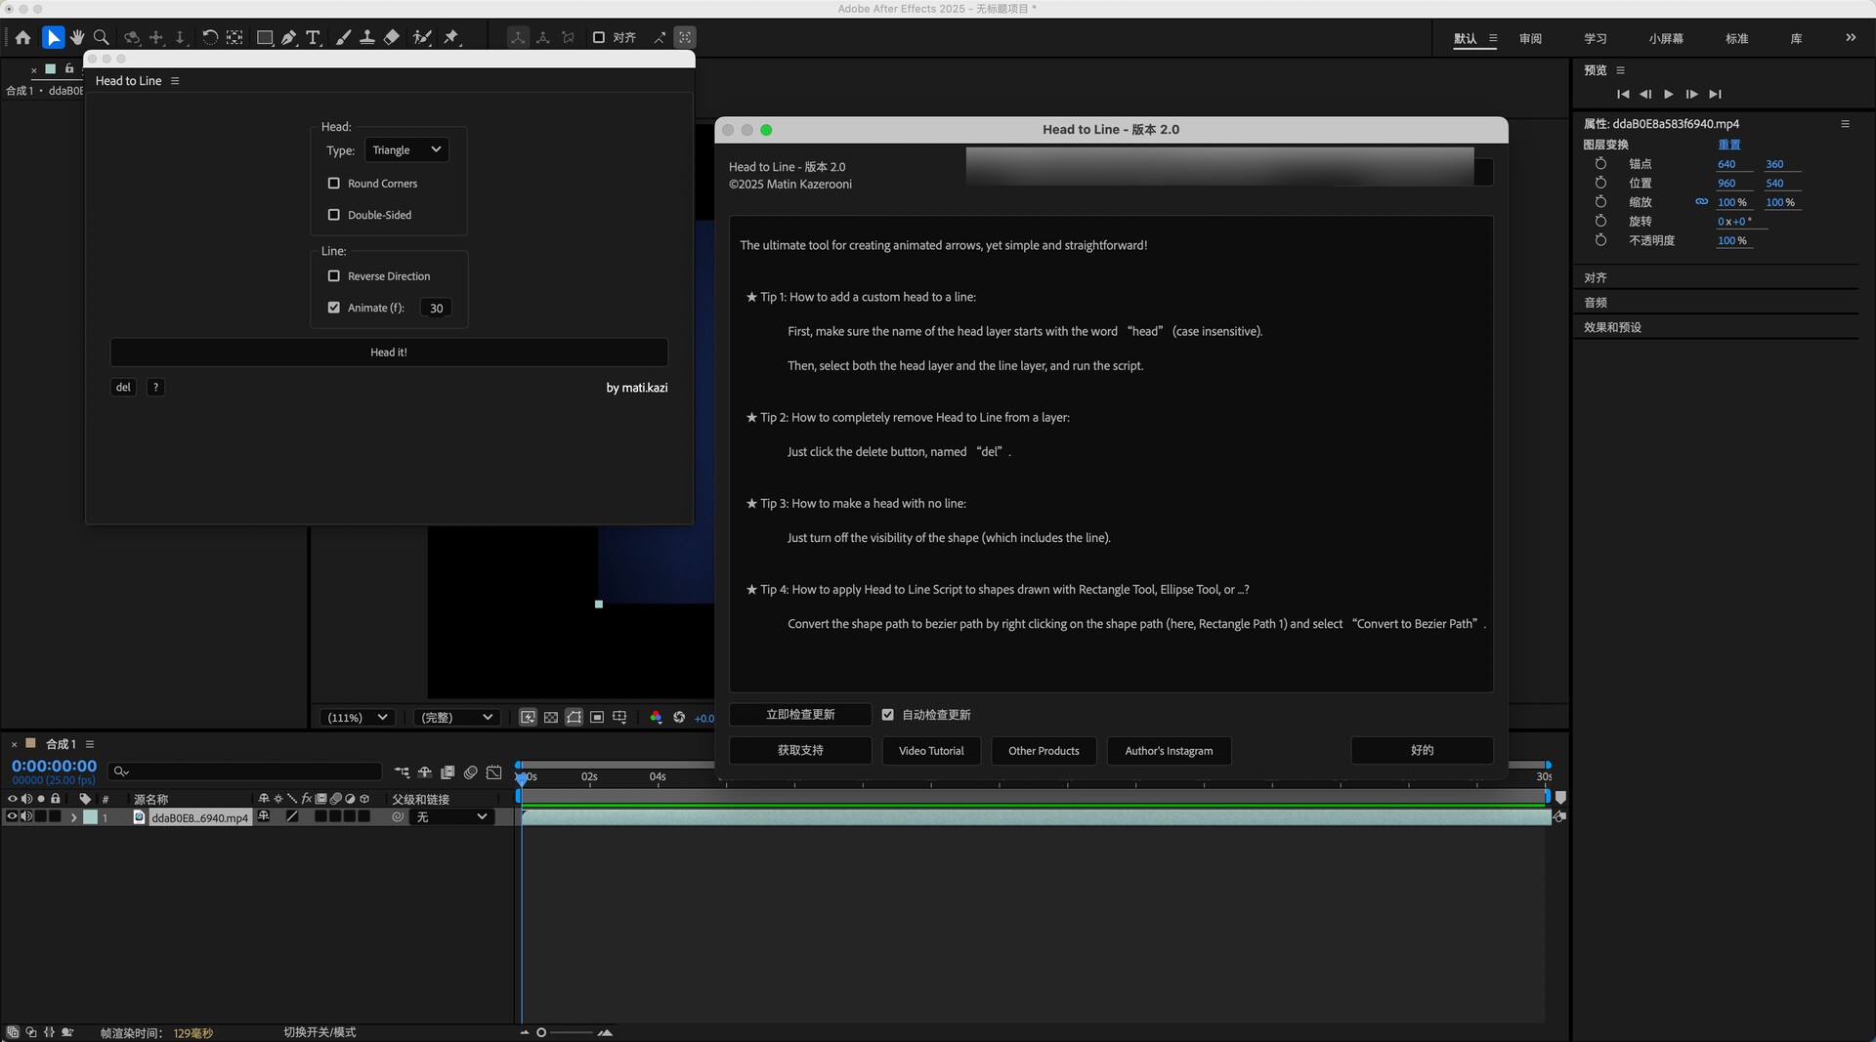Screen dimensions: 1876x1042
Task: Select the Roto Brush tool
Action: (421, 38)
